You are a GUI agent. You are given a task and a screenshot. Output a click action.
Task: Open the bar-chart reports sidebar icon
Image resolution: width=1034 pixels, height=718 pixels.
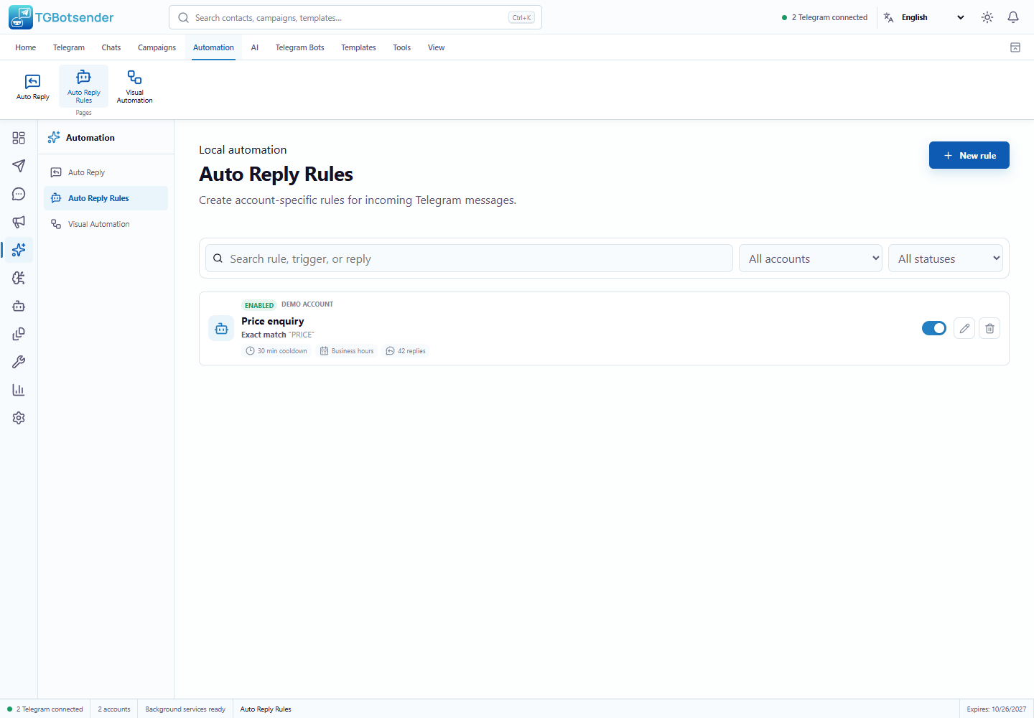(19, 390)
